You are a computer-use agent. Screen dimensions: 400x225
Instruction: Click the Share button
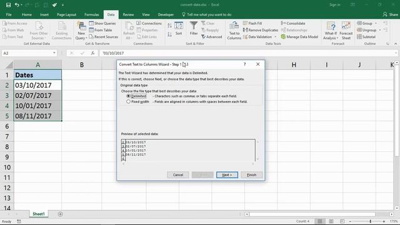pyautogui.click(x=390, y=14)
